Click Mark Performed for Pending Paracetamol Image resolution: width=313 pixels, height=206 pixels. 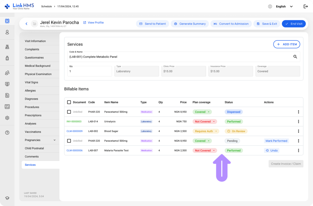[276, 141]
